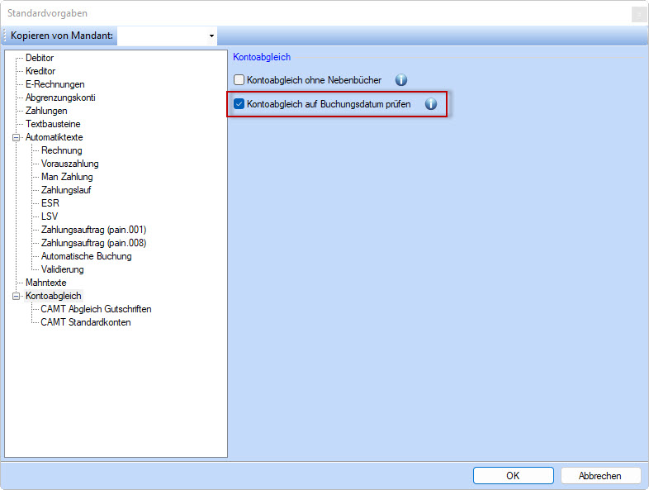Open E-Rechnungen settings
This screenshot has width=649, height=490.
coord(54,84)
